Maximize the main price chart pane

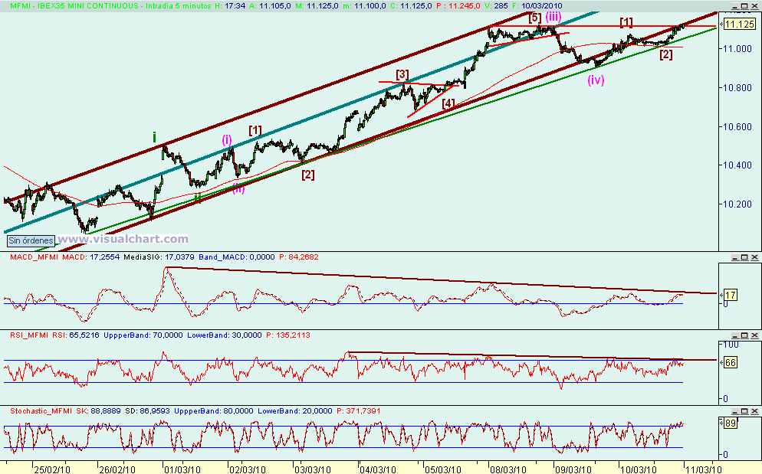745,6
